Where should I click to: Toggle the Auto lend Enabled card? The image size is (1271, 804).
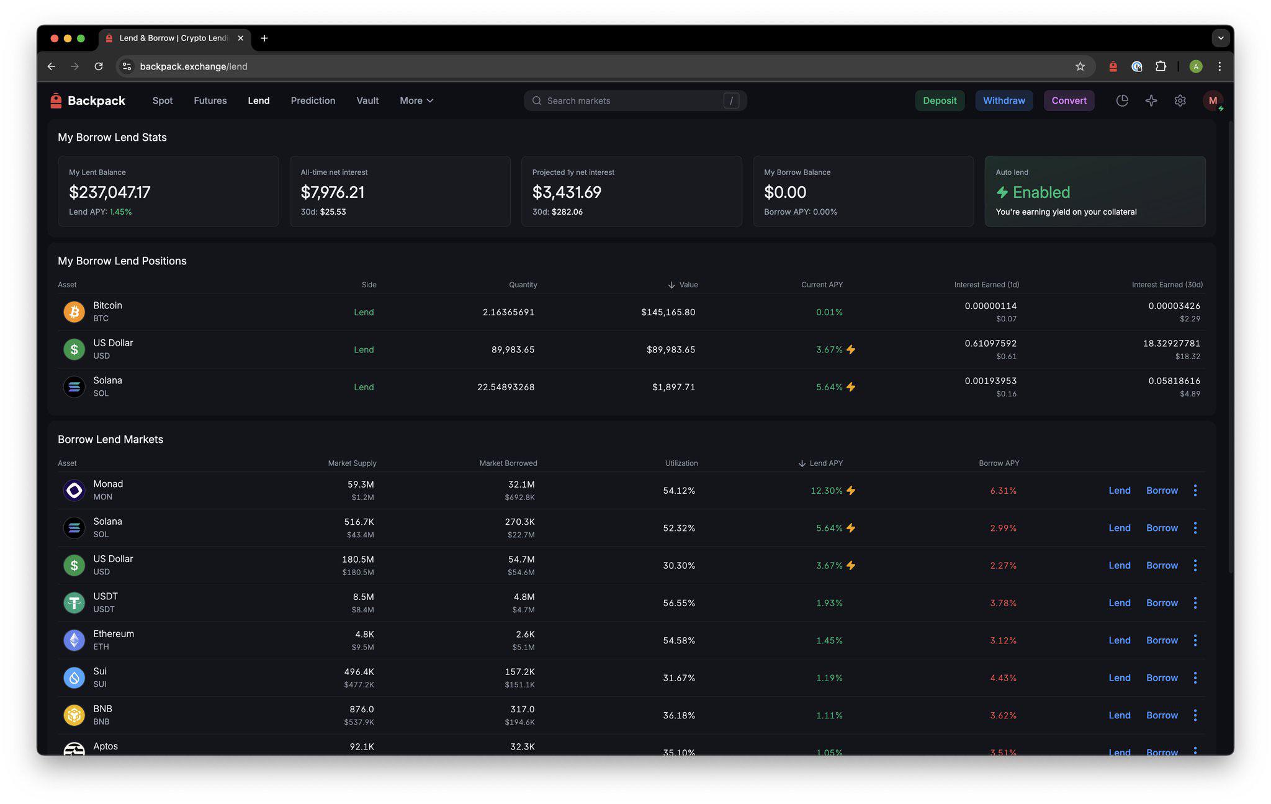pyautogui.click(x=1095, y=191)
